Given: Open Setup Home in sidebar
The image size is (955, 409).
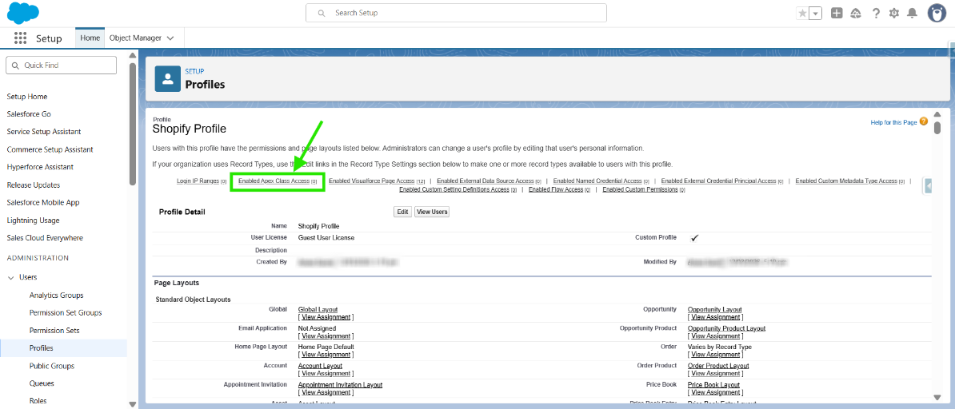Looking at the screenshot, I should tap(27, 96).
